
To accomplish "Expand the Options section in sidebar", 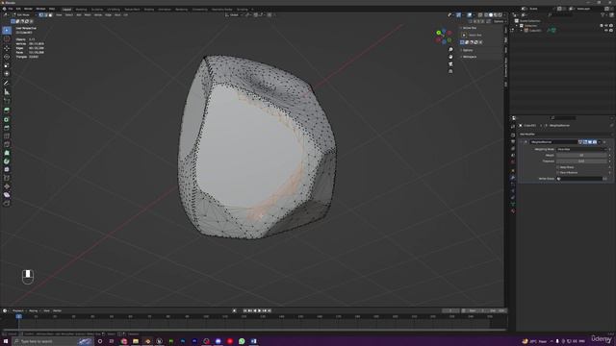I will pyautogui.click(x=468, y=50).
